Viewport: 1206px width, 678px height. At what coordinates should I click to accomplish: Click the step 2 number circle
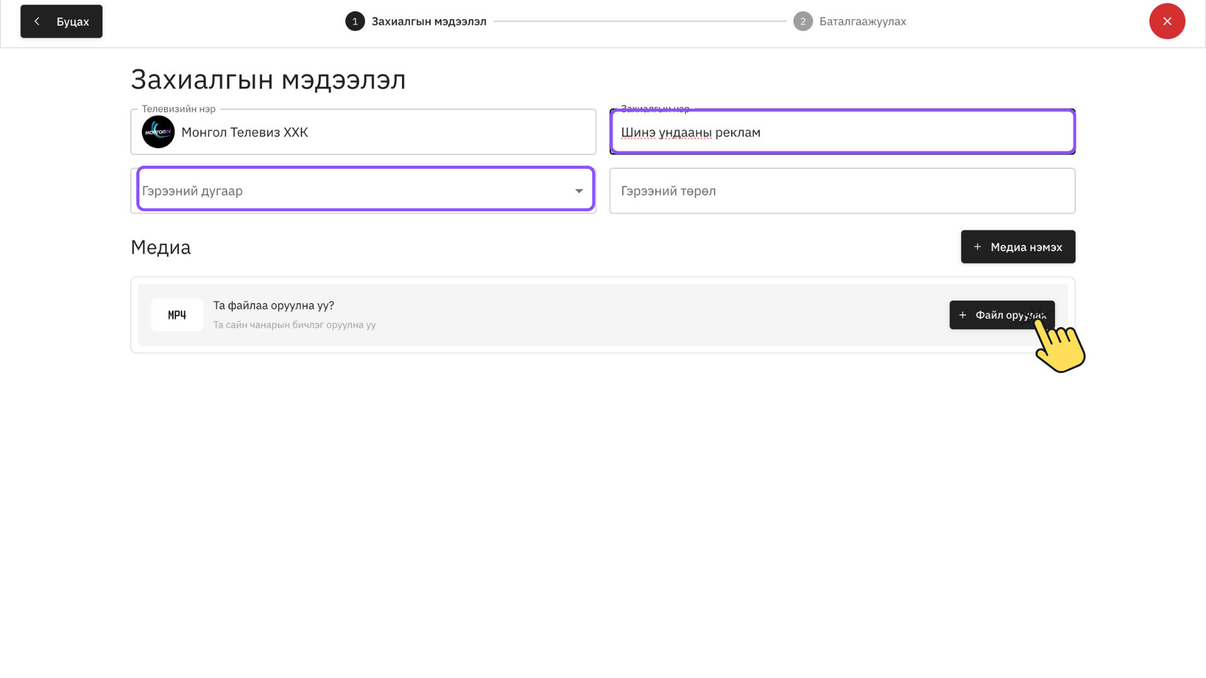pos(803,21)
